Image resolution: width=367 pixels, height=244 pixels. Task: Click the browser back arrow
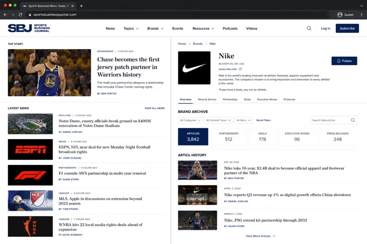click(5, 14)
